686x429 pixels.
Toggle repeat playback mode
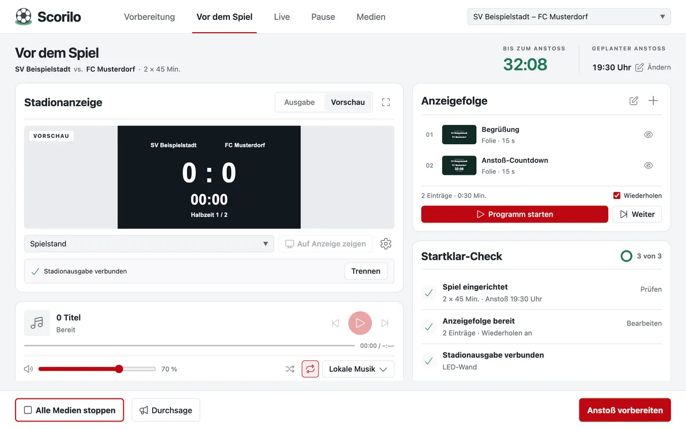pos(310,369)
